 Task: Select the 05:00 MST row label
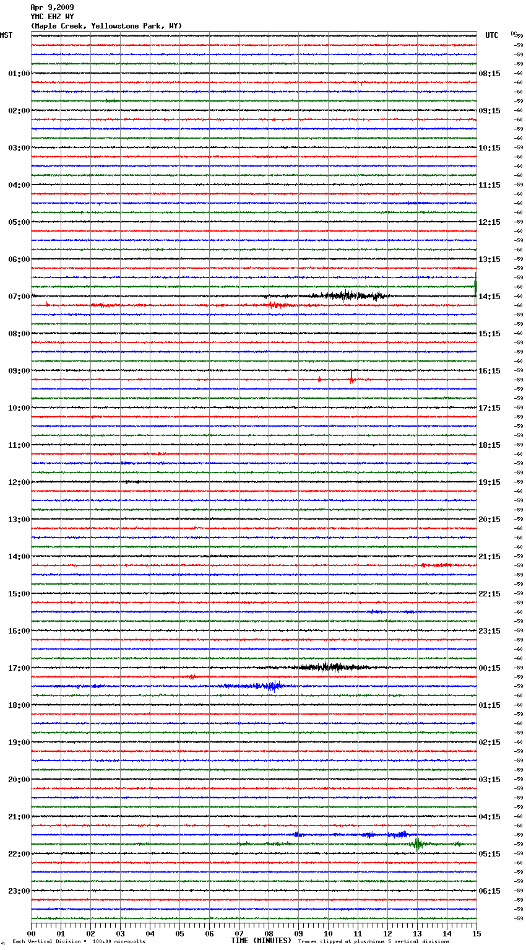click(19, 222)
